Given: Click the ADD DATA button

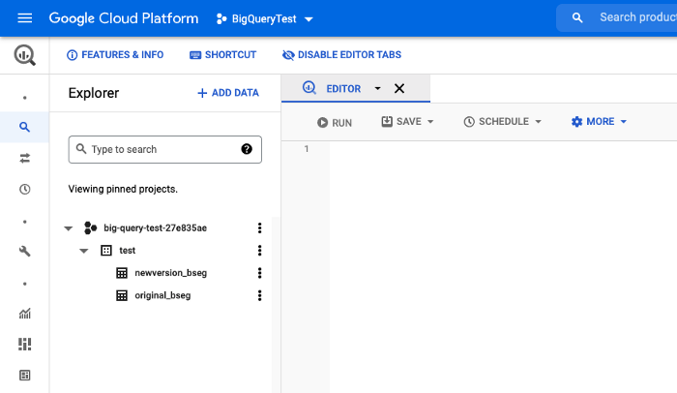Looking at the screenshot, I should 227,93.
